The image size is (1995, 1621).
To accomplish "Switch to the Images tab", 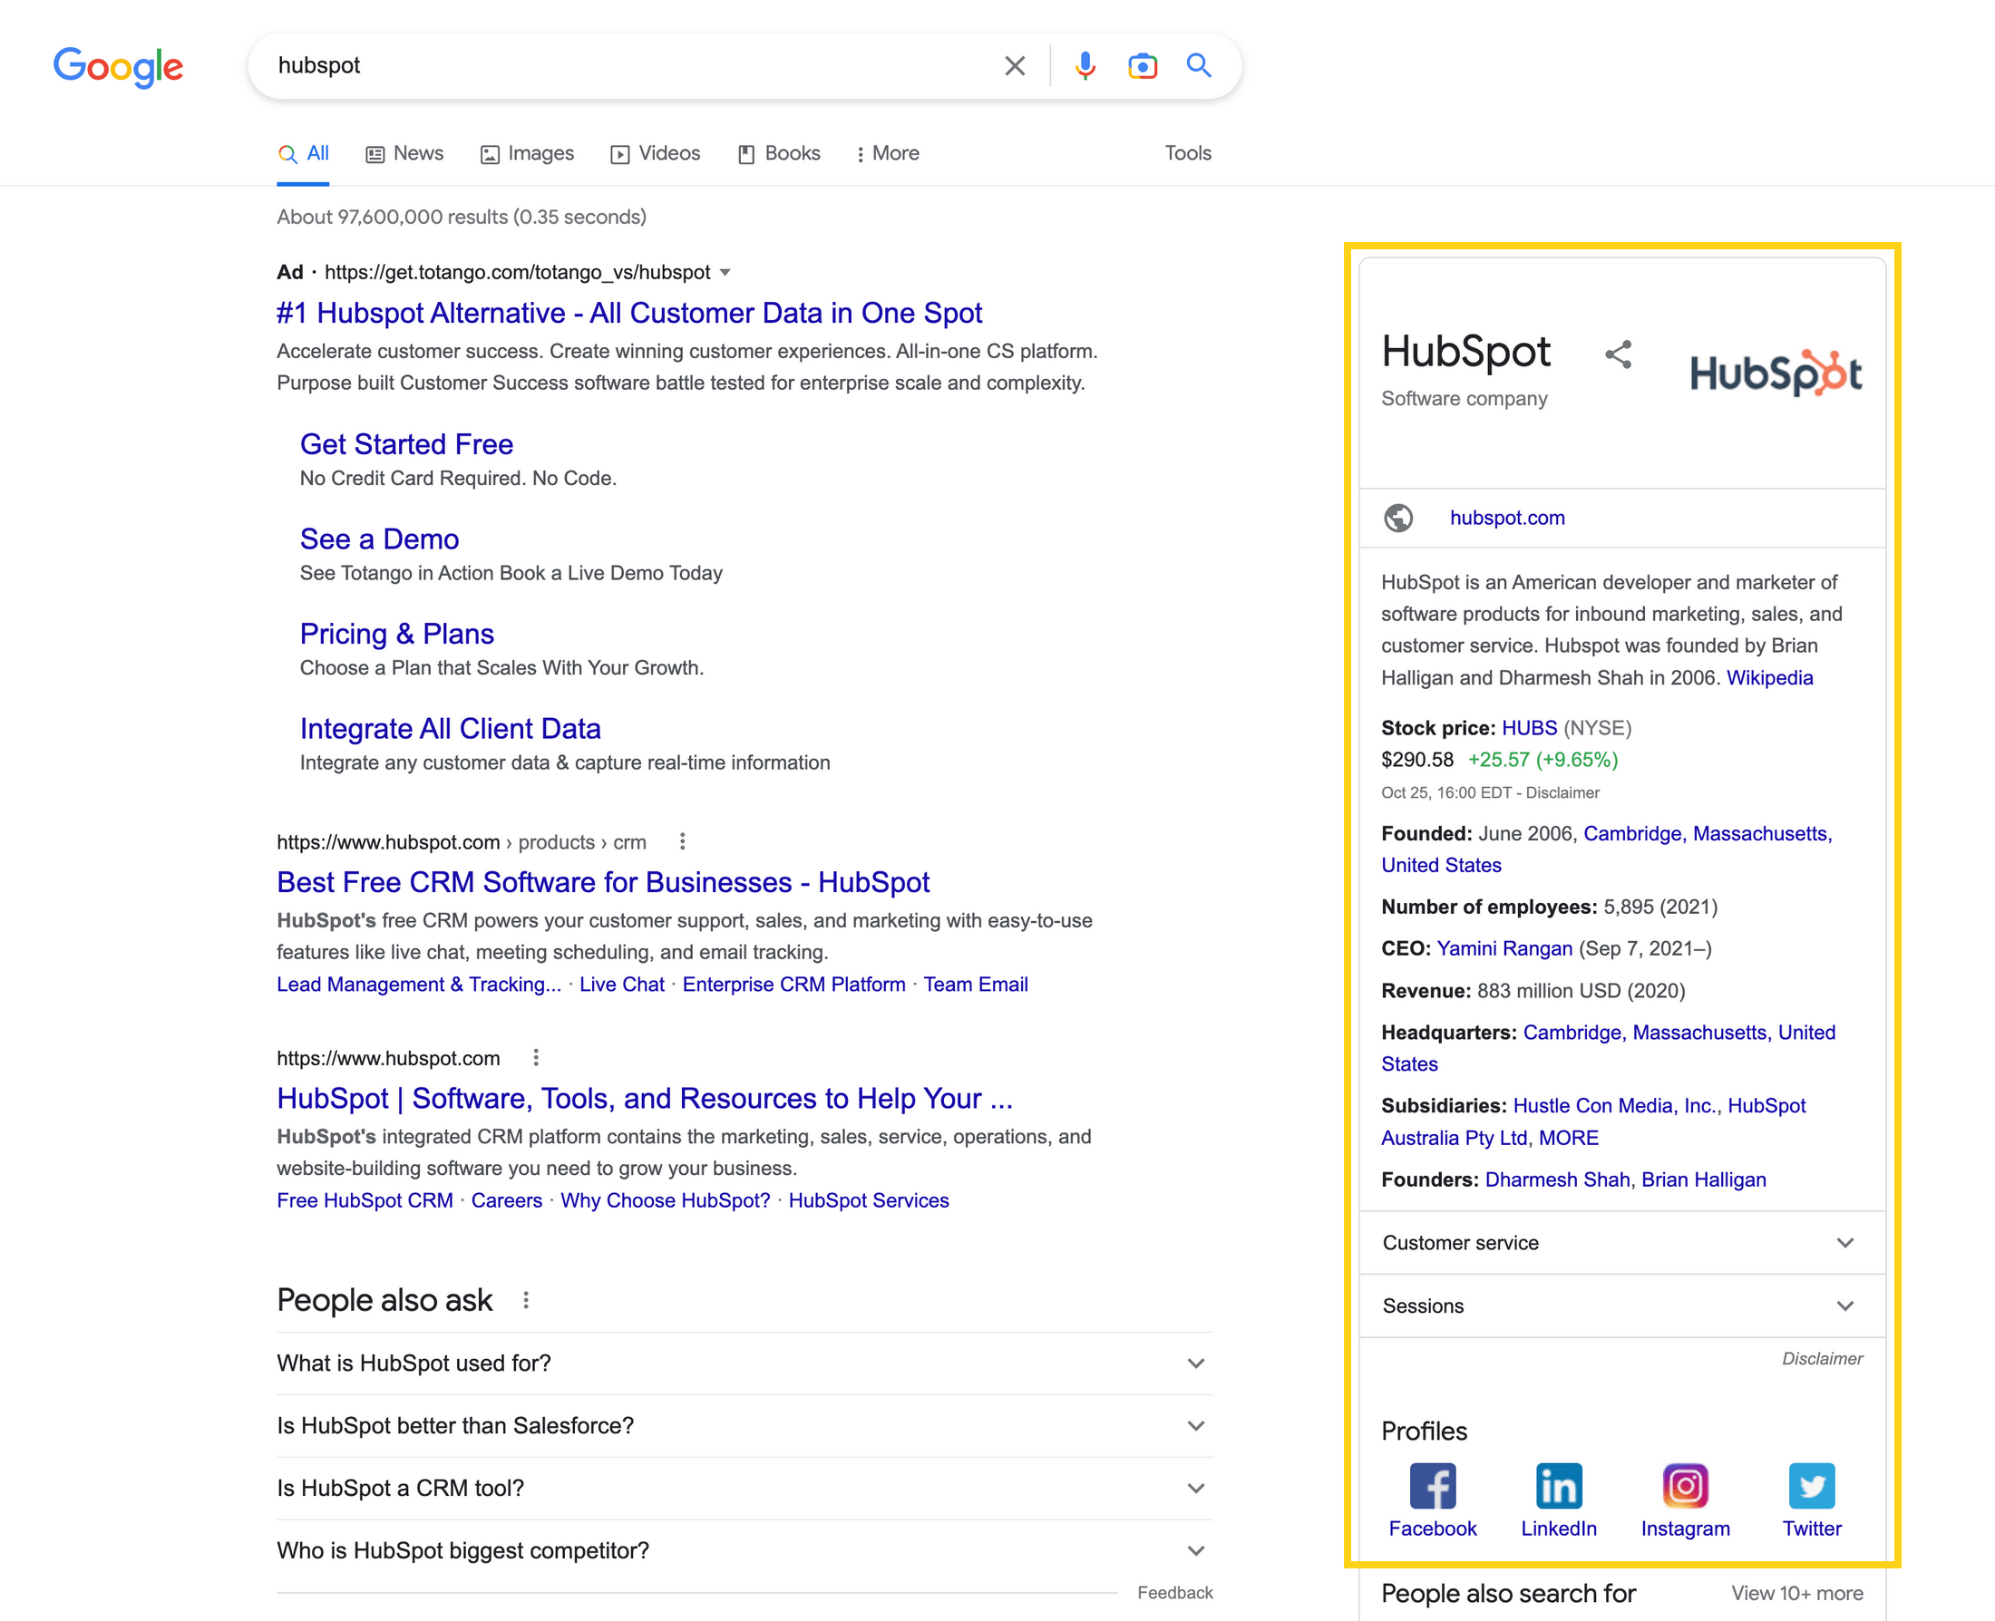I will tap(527, 153).
